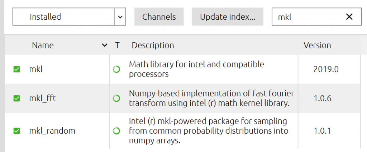Click the Name column sort chevron
The image size is (367, 152).
[x=104, y=46]
